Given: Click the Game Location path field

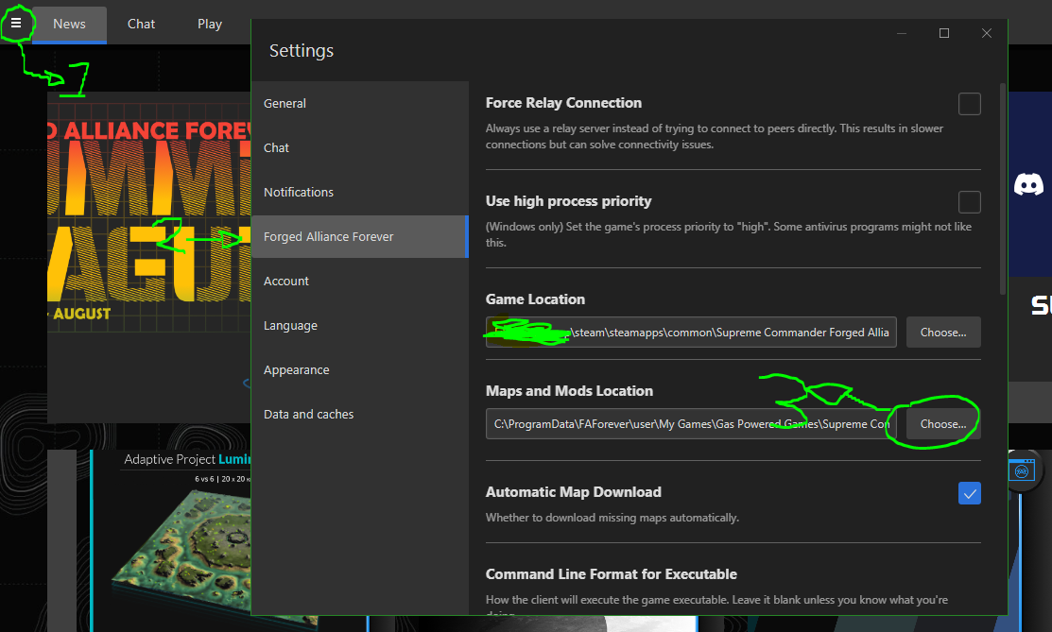Looking at the screenshot, I should coord(691,333).
